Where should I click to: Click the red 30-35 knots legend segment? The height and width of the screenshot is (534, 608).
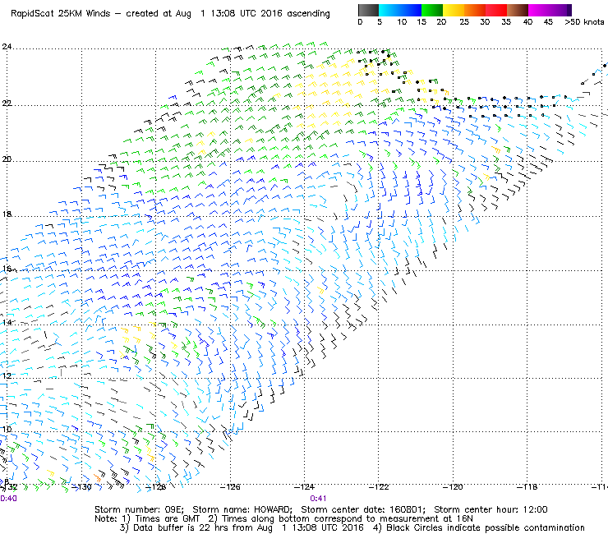pos(496,10)
